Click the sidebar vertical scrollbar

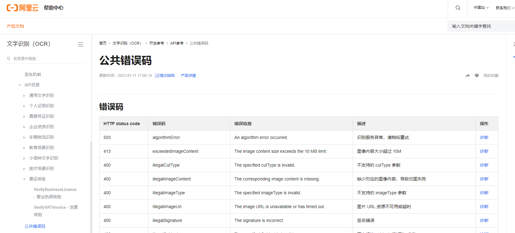tap(91, 187)
